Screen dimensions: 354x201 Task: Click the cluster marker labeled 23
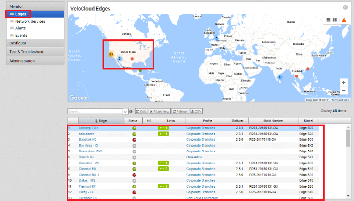(111, 54)
